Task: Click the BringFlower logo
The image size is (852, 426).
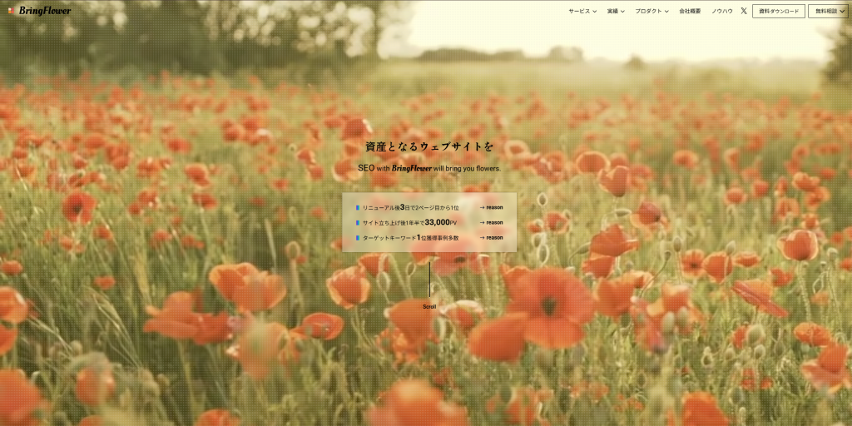Action: 40,11
